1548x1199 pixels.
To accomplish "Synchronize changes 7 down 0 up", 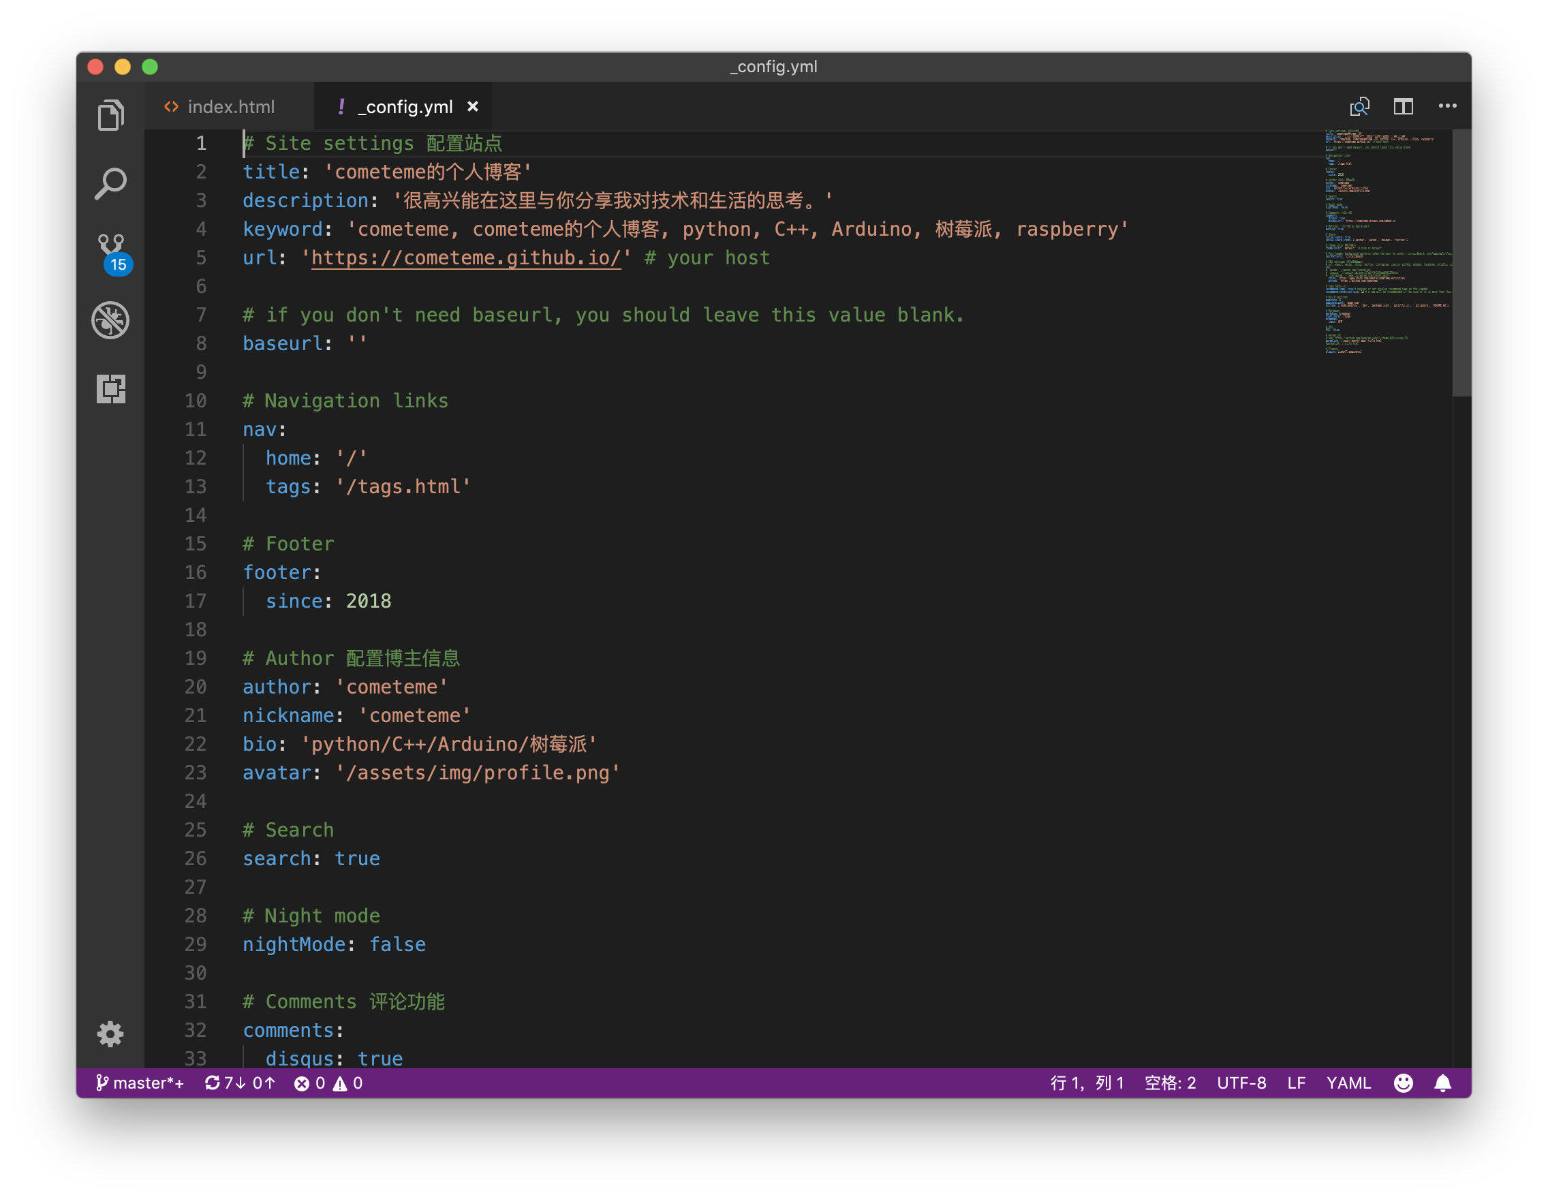I will click(x=240, y=1083).
